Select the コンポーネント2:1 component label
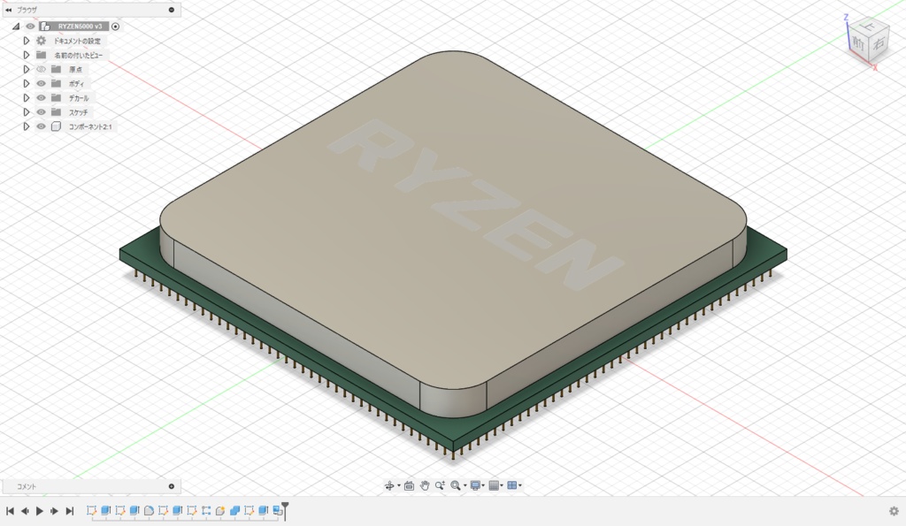 90,126
